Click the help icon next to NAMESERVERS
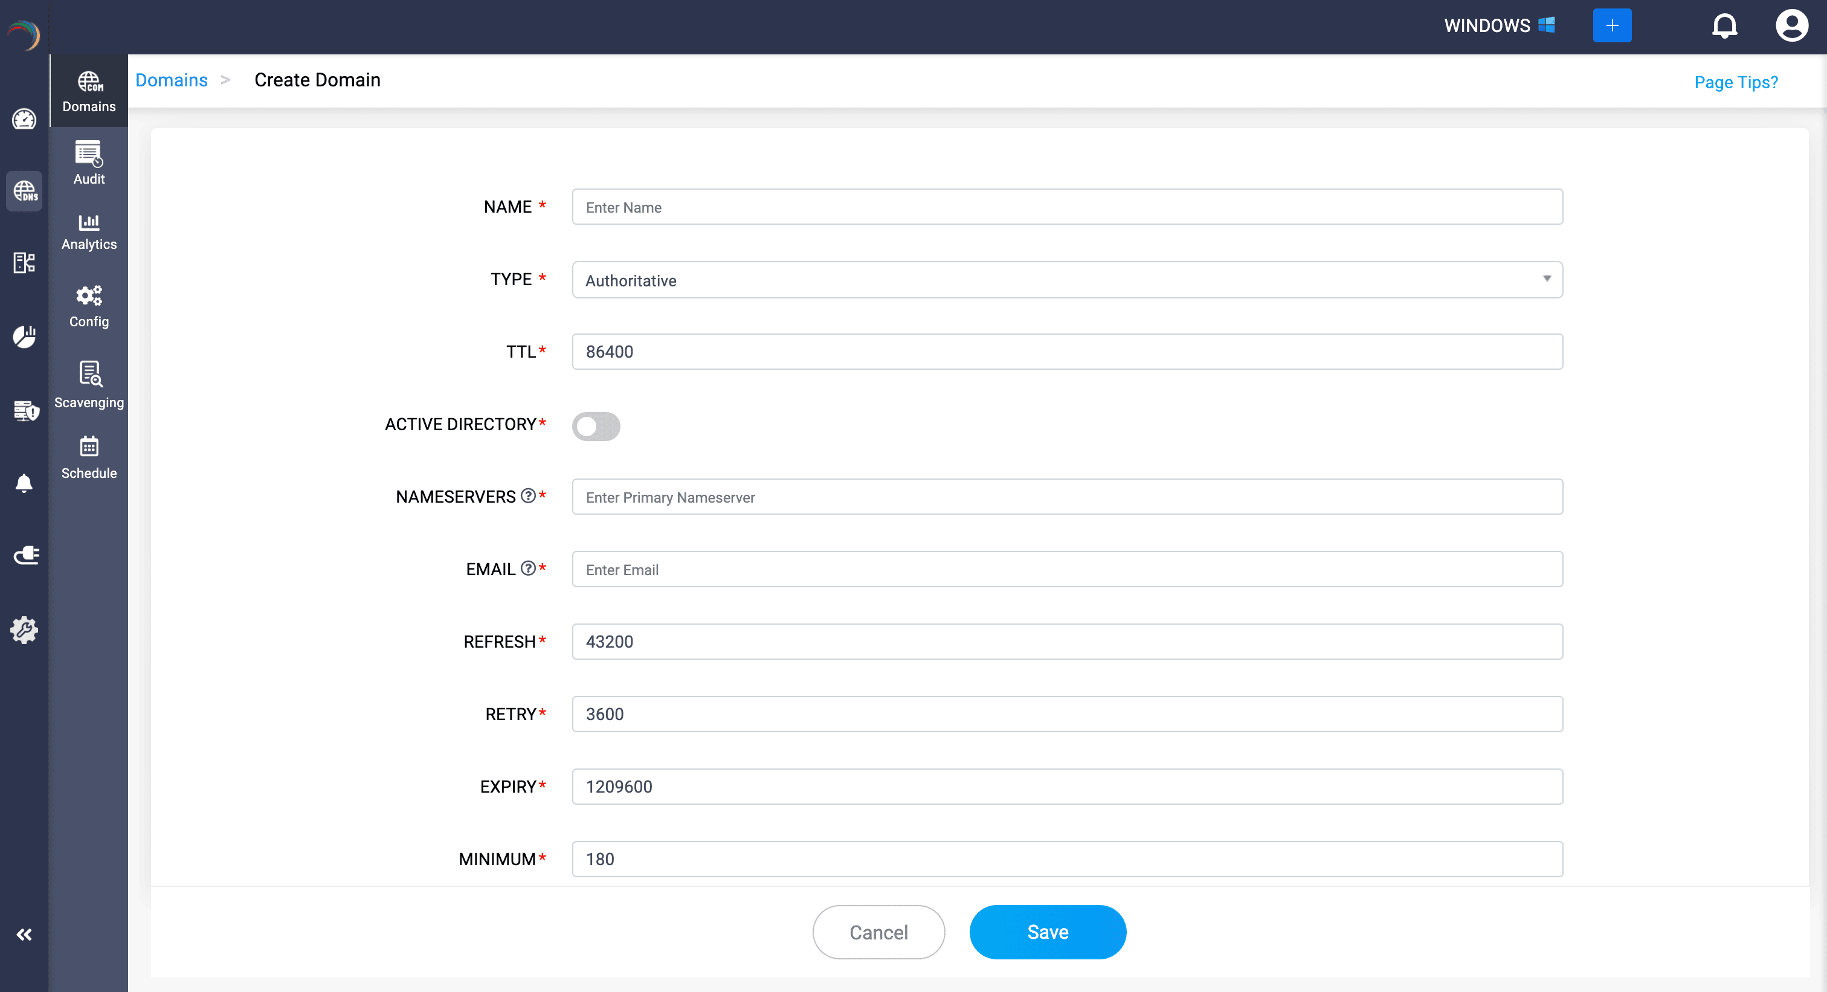The height and width of the screenshot is (992, 1827). pos(527,495)
